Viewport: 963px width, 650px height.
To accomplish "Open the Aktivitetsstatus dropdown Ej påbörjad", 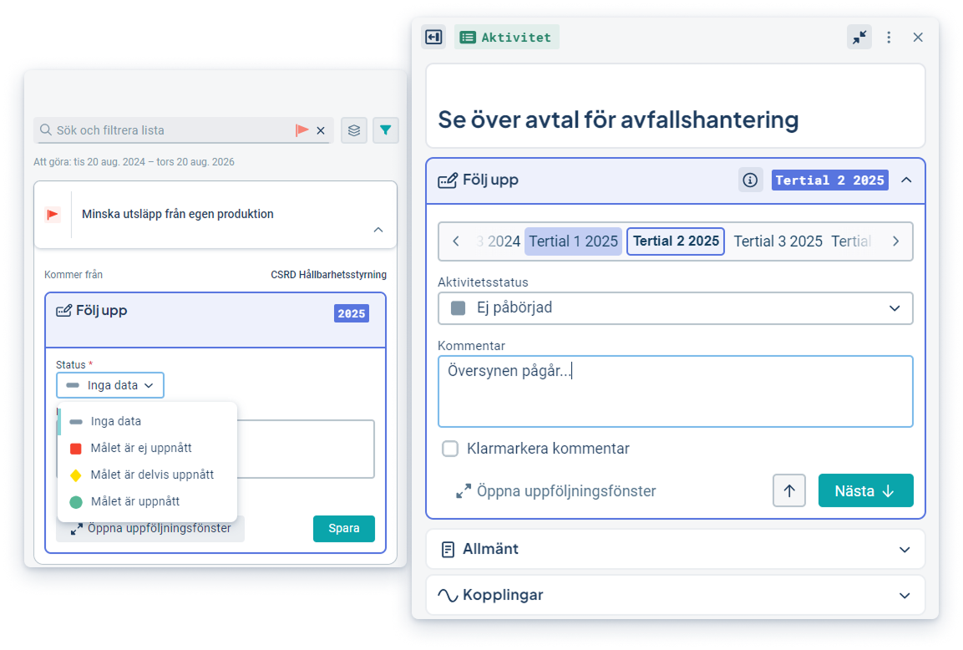I will click(x=676, y=307).
